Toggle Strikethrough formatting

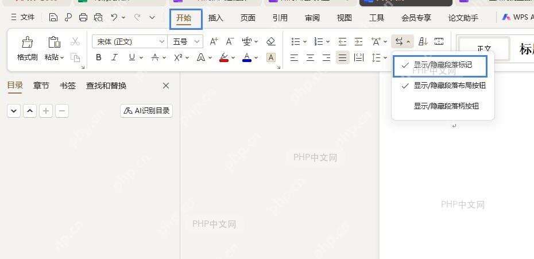click(x=155, y=57)
